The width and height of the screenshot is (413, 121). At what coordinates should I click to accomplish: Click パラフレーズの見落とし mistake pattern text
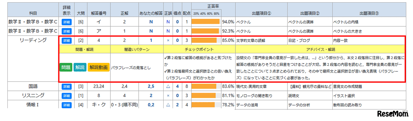pyautogui.click(x=131, y=68)
